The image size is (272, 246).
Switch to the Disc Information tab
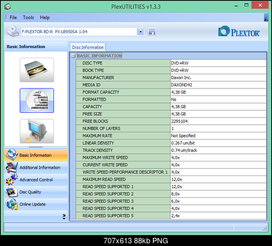click(88, 47)
